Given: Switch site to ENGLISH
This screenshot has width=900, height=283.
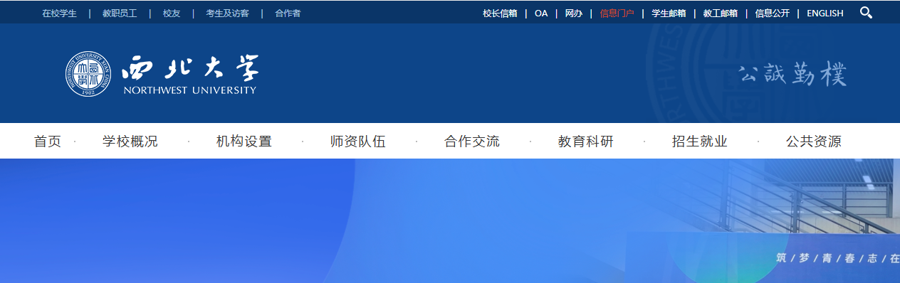Looking at the screenshot, I should (x=825, y=14).
